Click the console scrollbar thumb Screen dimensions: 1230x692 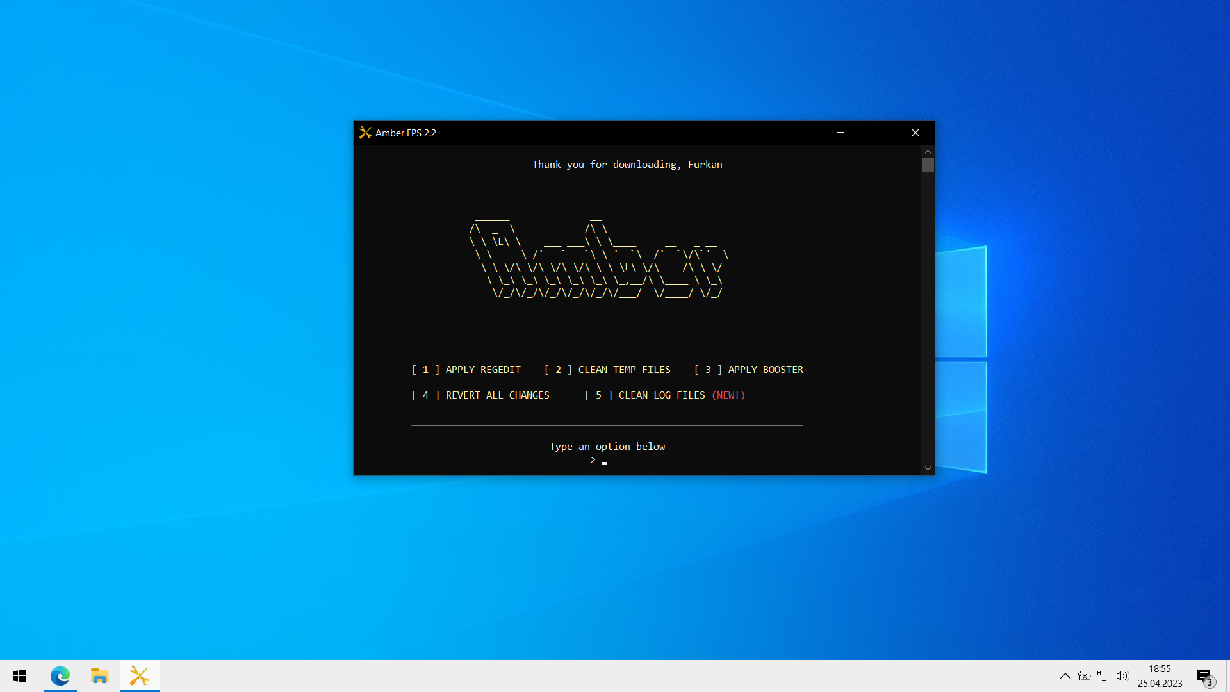[928, 165]
